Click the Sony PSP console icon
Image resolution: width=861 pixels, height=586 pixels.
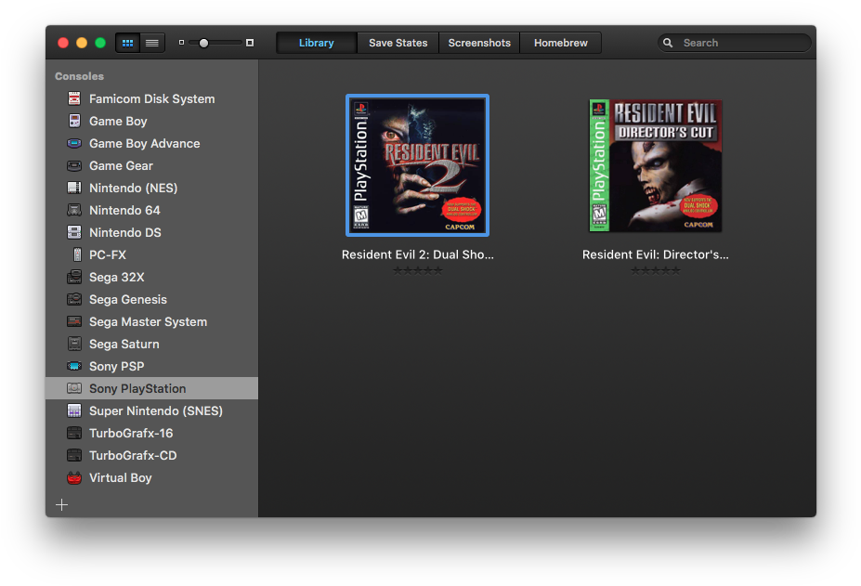(x=74, y=366)
